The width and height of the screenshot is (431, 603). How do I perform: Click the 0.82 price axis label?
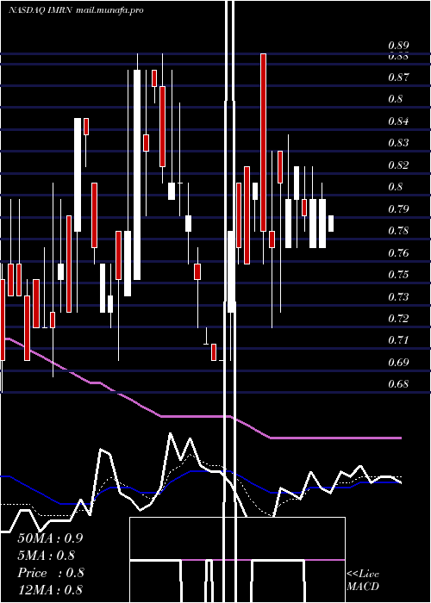pyautogui.click(x=398, y=165)
